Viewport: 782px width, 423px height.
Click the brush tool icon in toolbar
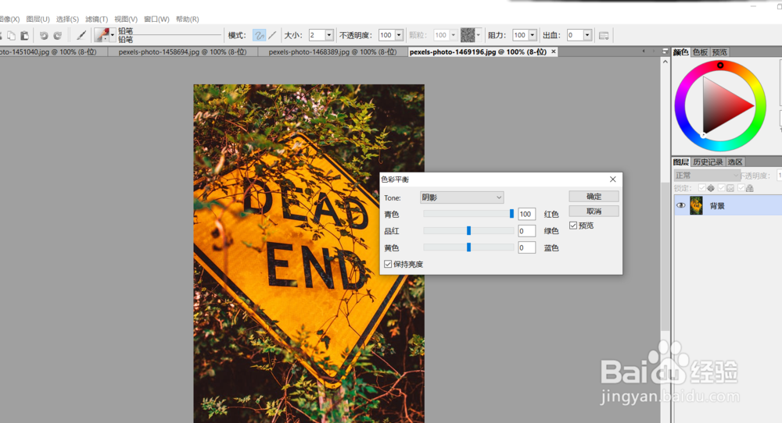(x=81, y=35)
